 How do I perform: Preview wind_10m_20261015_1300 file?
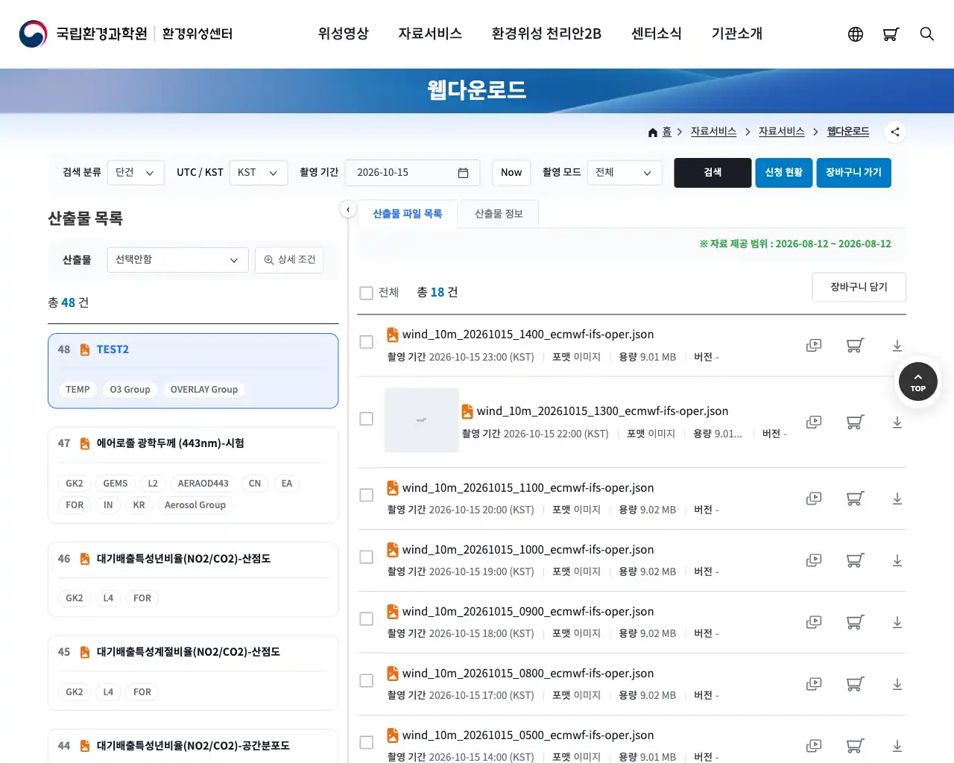[814, 422]
